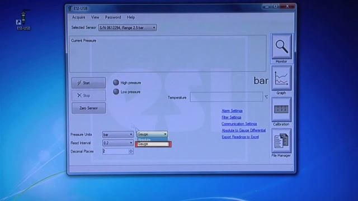Open the Password menu
This screenshot has height=201, width=358.
click(113, 17)
